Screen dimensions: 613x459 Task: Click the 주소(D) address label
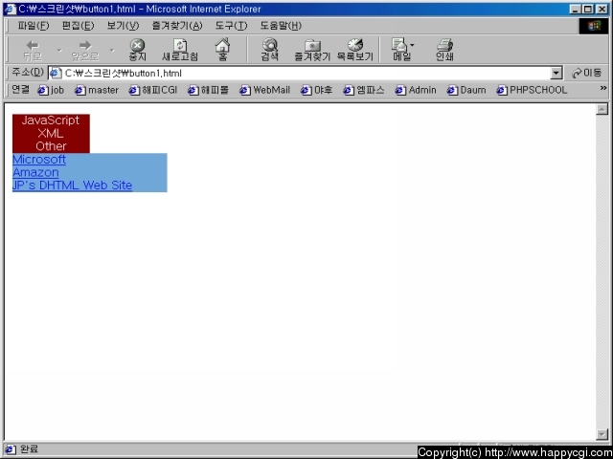point(28,73)
